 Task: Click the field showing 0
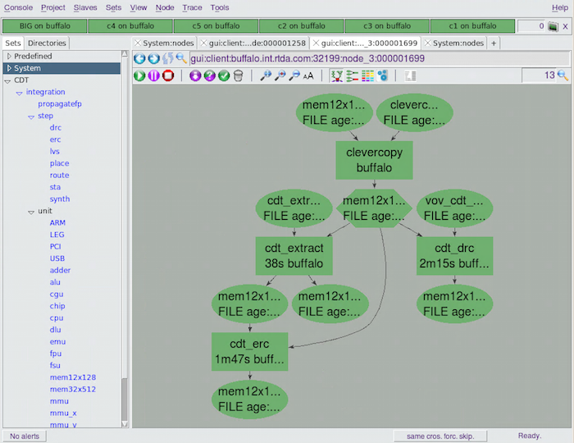point(531,26)
